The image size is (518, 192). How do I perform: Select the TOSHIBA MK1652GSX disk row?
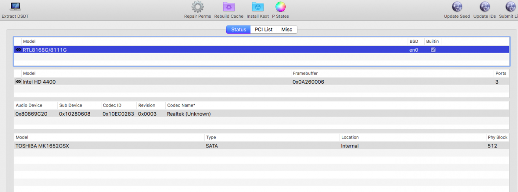pos(173,146)
